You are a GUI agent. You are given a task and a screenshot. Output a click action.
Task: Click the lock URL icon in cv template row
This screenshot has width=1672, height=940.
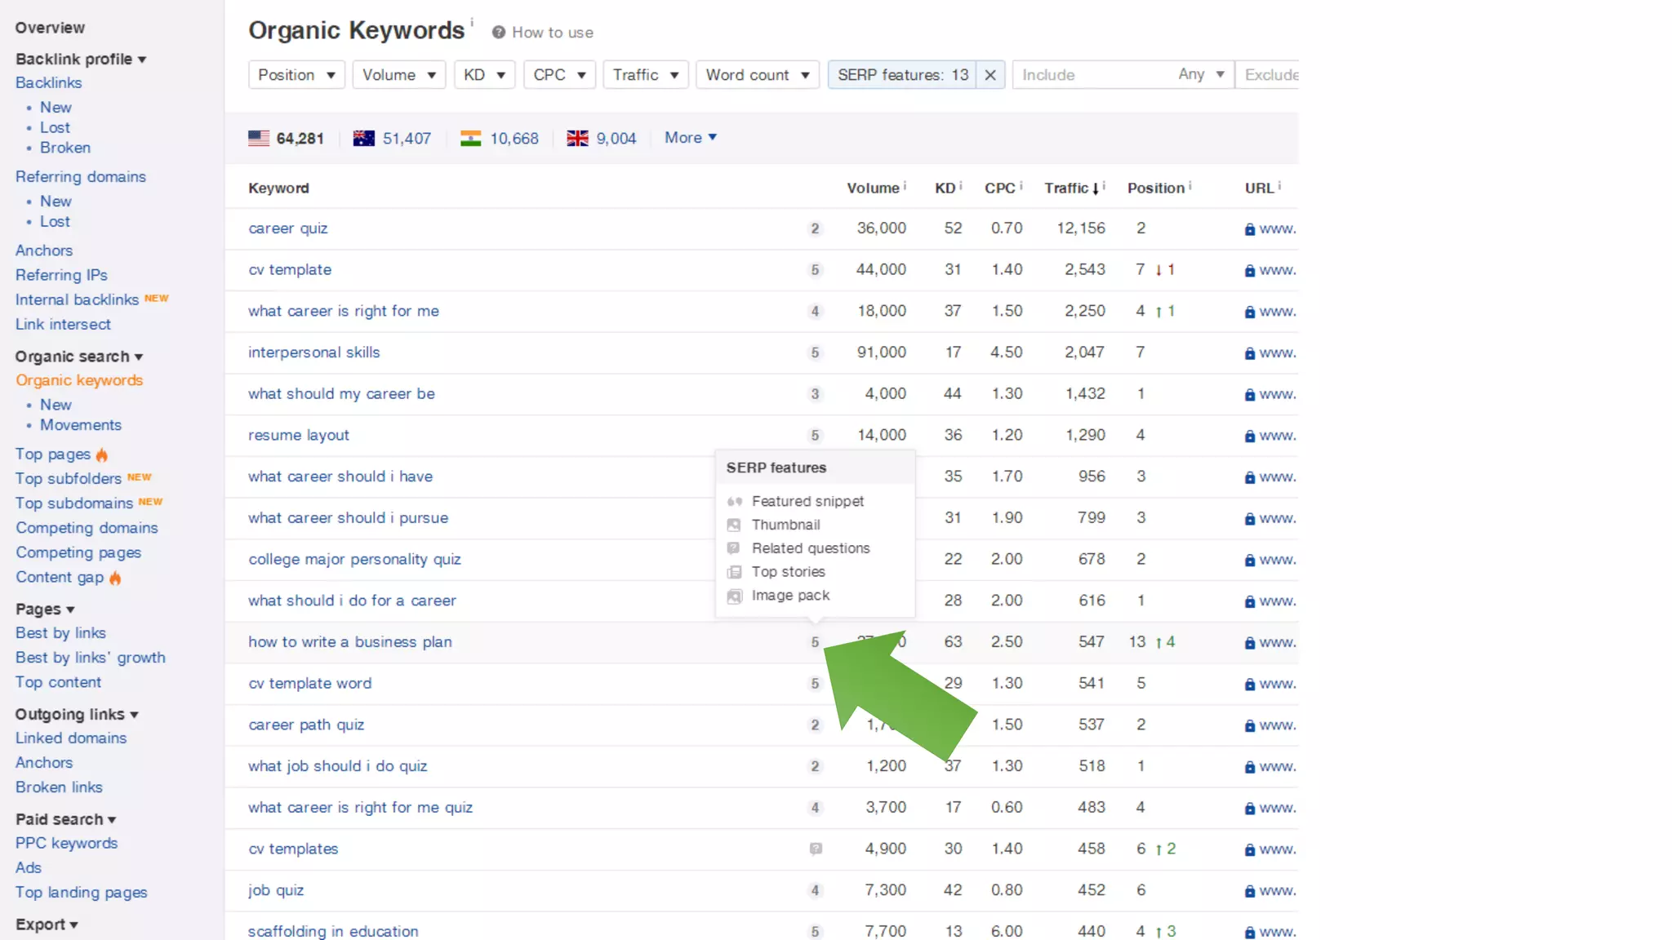point(1249,270)
